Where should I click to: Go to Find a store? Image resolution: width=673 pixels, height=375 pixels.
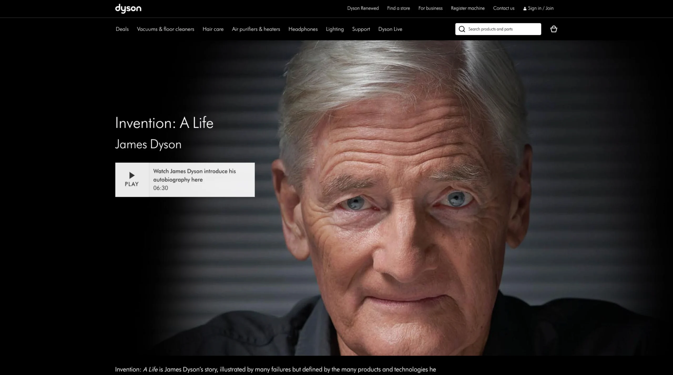[x=399, y=8]
